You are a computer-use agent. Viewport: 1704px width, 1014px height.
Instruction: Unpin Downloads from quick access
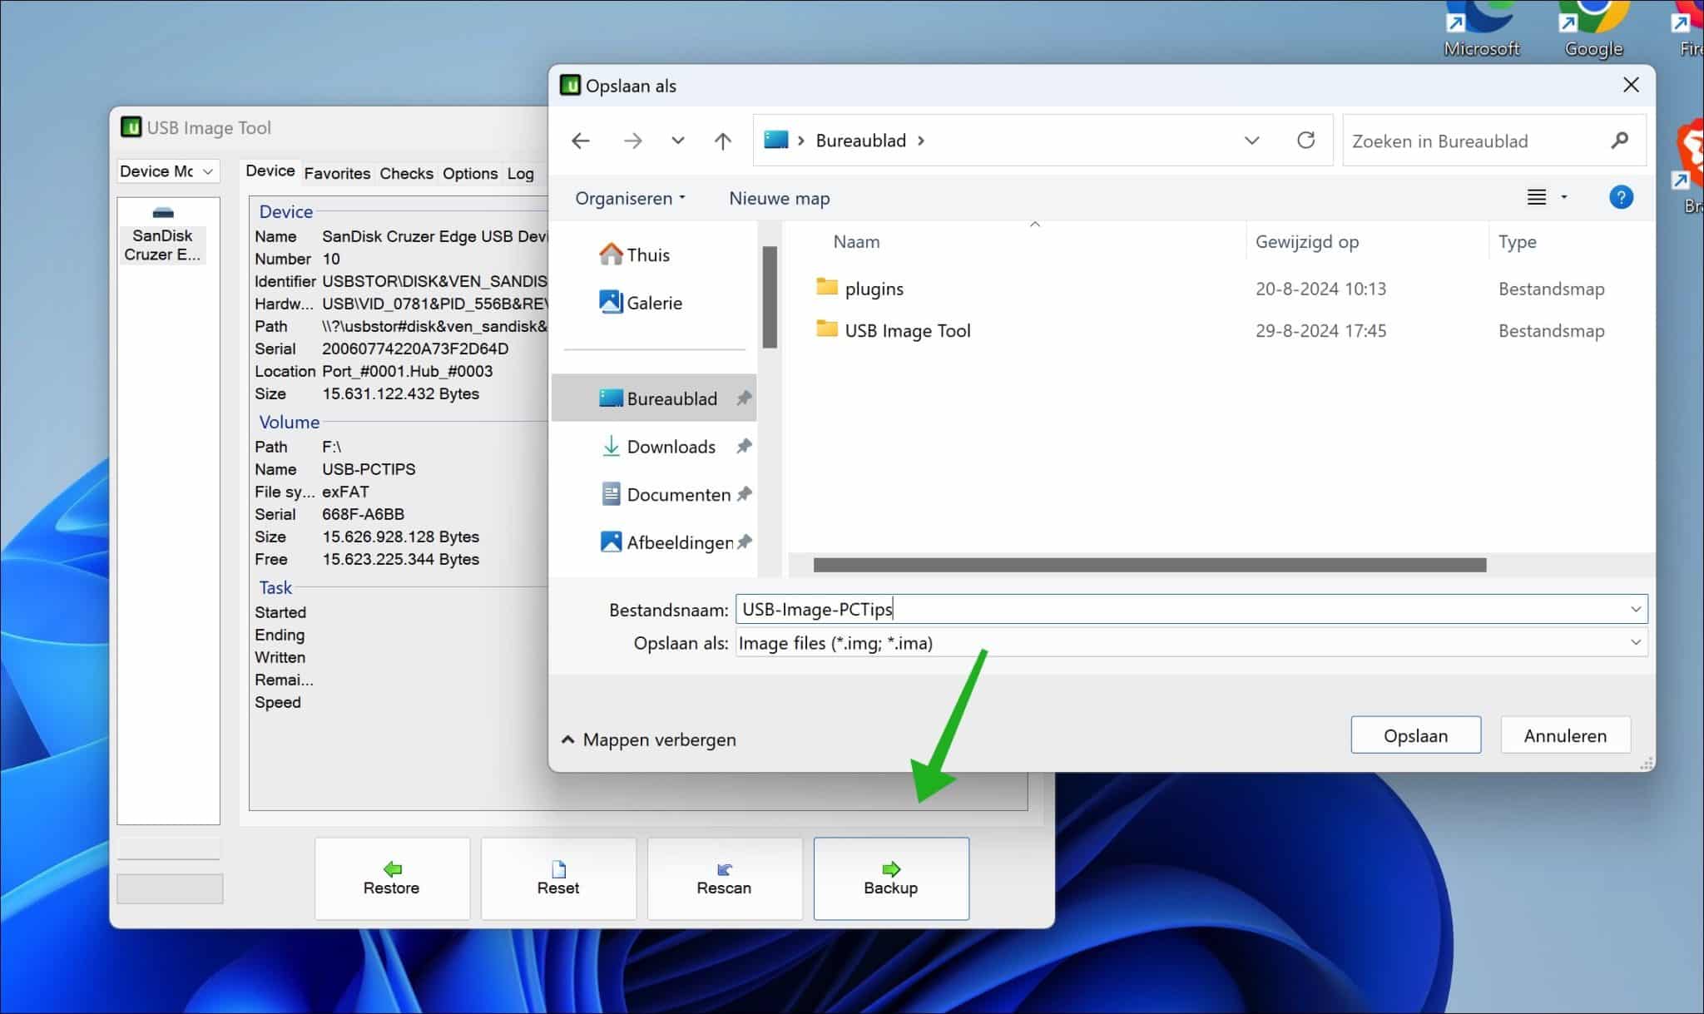(743, 446)
